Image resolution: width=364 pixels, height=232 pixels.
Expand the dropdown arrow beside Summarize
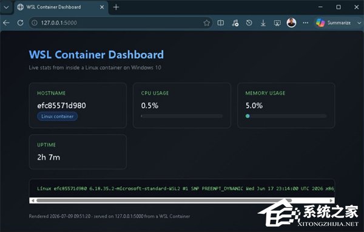coord(359,23)
